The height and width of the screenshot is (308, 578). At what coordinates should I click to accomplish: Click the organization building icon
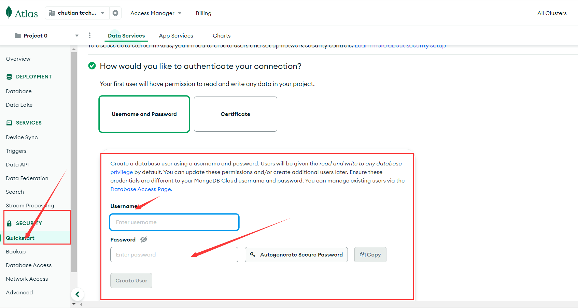tap(52, 13)
